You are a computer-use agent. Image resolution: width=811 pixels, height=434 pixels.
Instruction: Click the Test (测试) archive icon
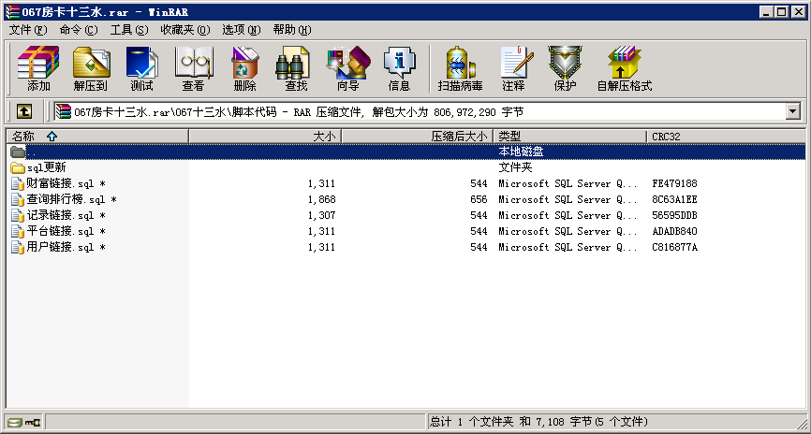click(142, 68)
